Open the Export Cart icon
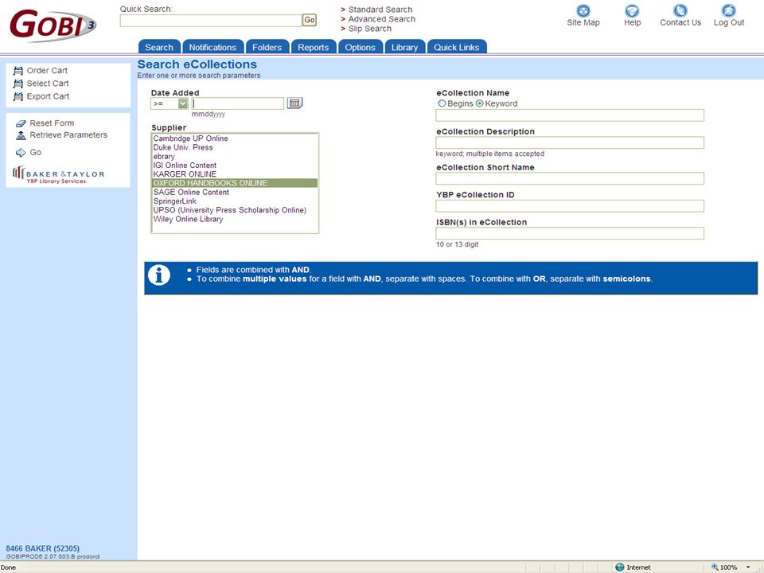764x573 pixels. click(x=18, y=96)
